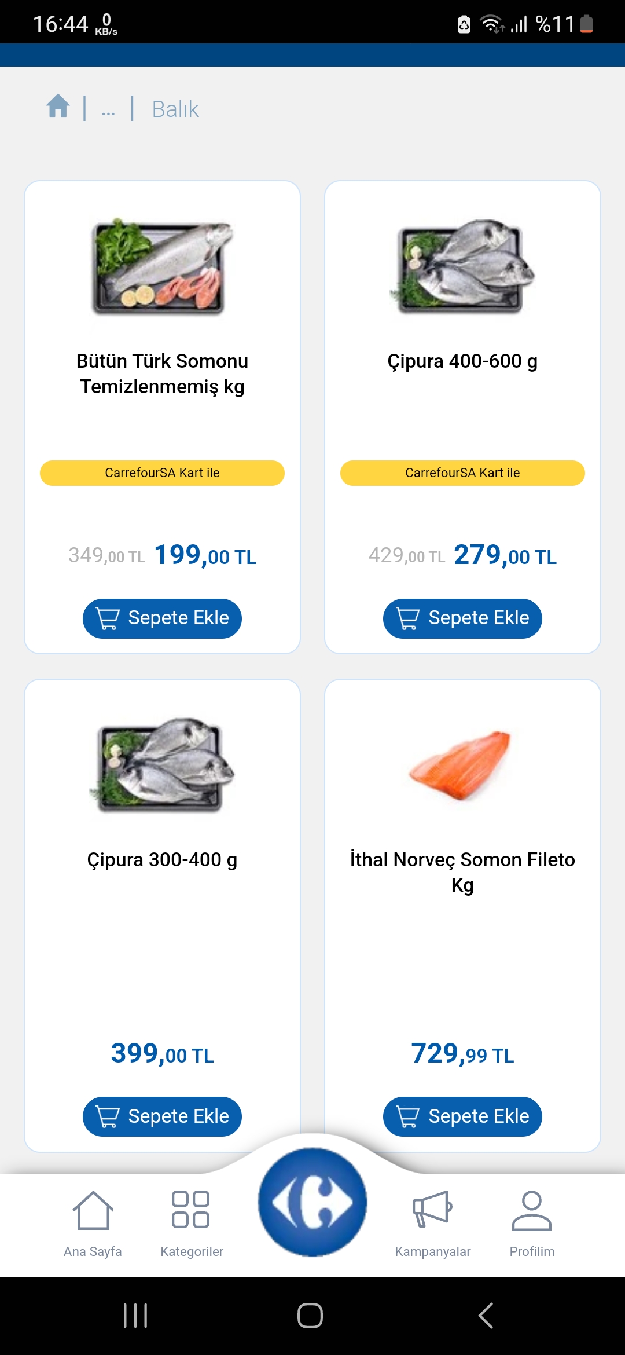Open Çipura 400-600 g product image

[x=462, y=266]
